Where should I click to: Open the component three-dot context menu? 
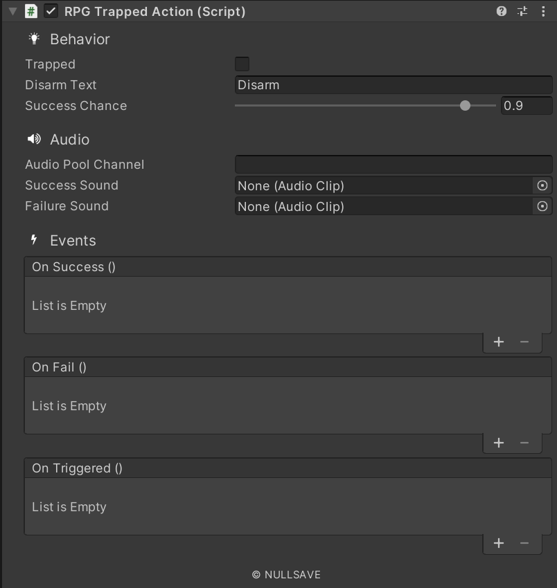tap(543, 11)
